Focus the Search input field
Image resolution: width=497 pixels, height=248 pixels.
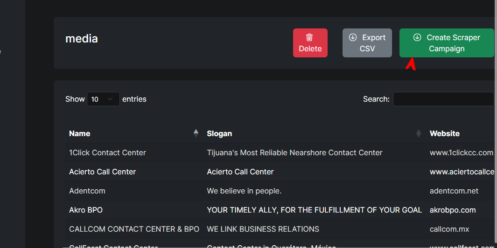(x=443, y=99)
